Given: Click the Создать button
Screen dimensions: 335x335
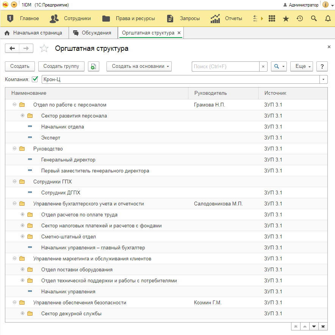Looking at the screenshot, I should (x=20, y=66).
